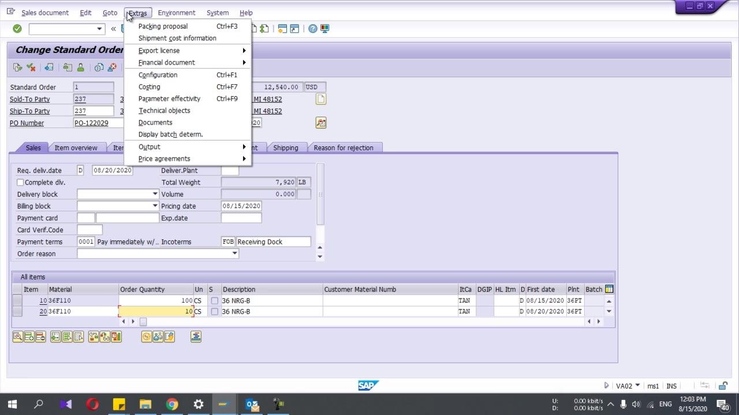The height and width of the screenshot is (415, 739).
Task: Click the Generate Shortcut window icon
Action: coord(294,28)
